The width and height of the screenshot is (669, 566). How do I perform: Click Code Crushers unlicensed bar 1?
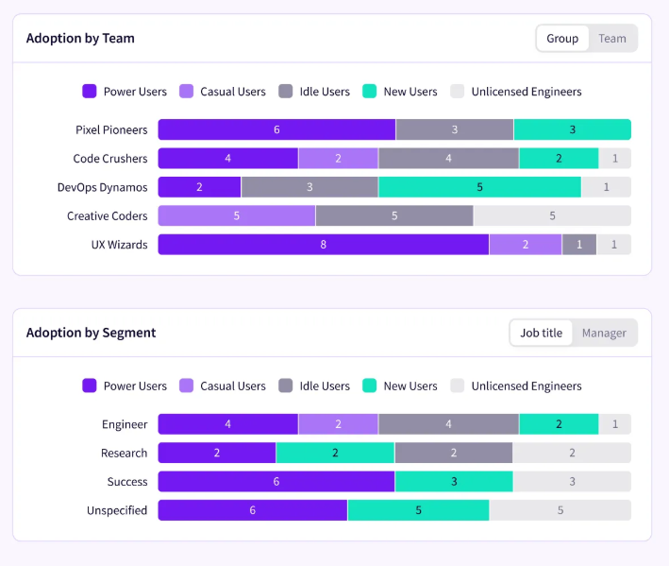615,159
